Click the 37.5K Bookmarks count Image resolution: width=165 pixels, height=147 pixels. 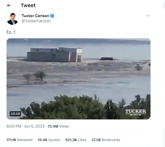coord(106,140)
